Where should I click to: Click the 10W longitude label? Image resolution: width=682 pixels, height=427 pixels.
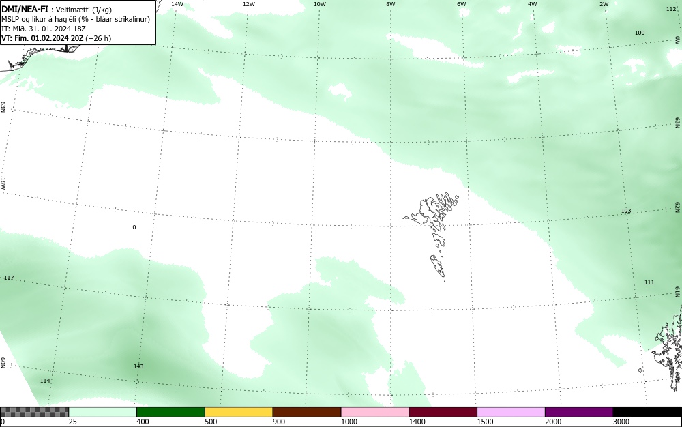[320, 4]
